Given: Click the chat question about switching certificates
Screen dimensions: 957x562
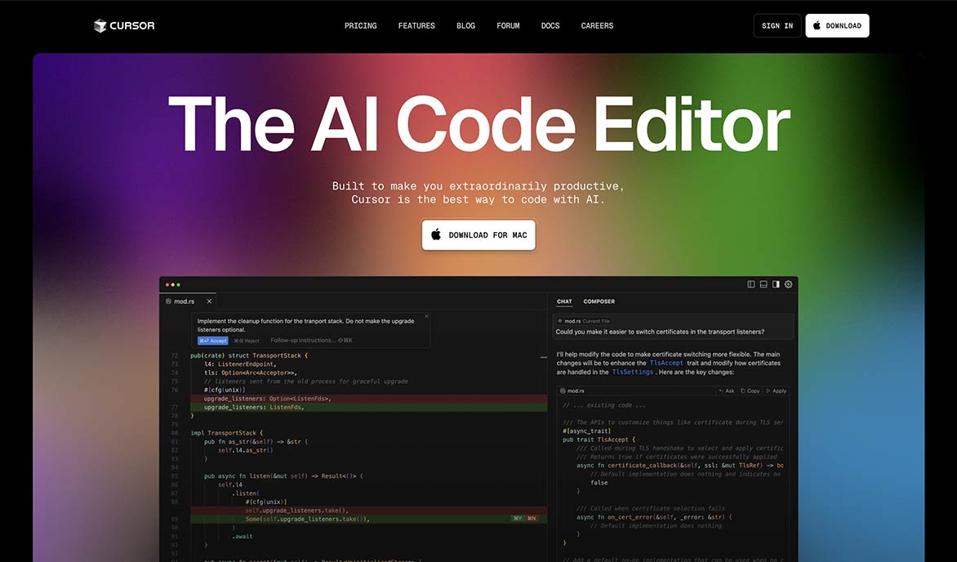Looking at the screenshot, I should pyautogui.click(x=660, y=332).
